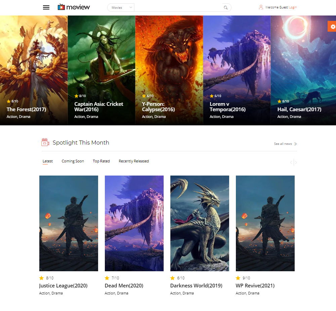Click the star on Captain Asia card
The image size is (336, 311).
tap(76, 96)
